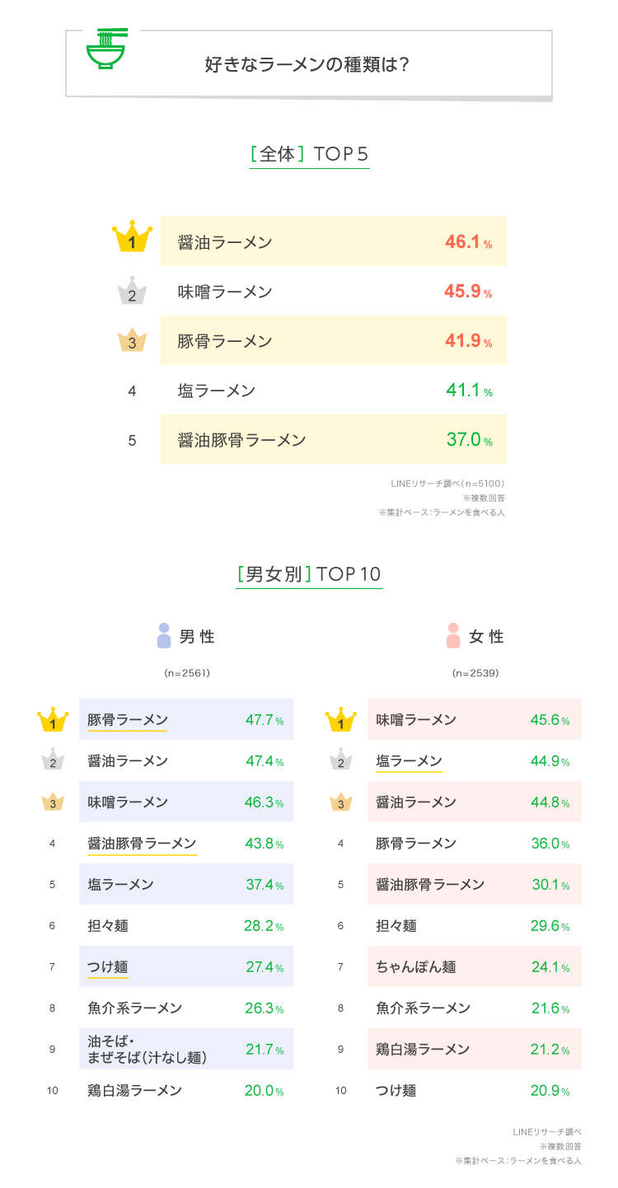Click the underlined 醤油豚骨ラーメン in men's list
This screenshot has width=618, height=1188.
(x=142, y=843)
